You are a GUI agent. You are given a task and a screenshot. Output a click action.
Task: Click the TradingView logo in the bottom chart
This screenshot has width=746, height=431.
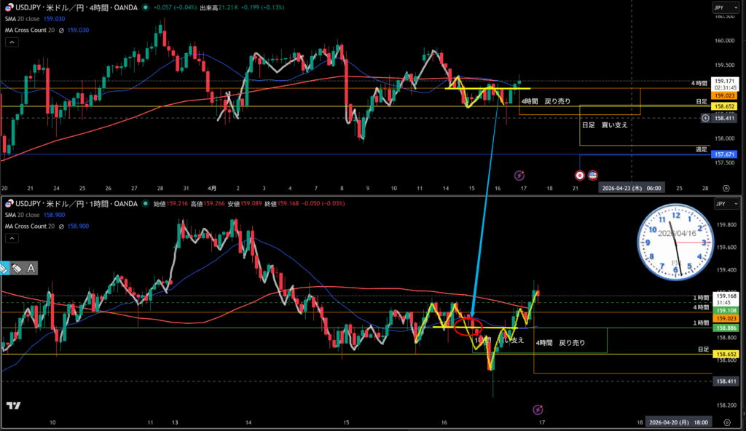12,406
